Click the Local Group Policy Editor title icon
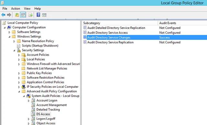This screenshot has height=125, width=207. 2,3
